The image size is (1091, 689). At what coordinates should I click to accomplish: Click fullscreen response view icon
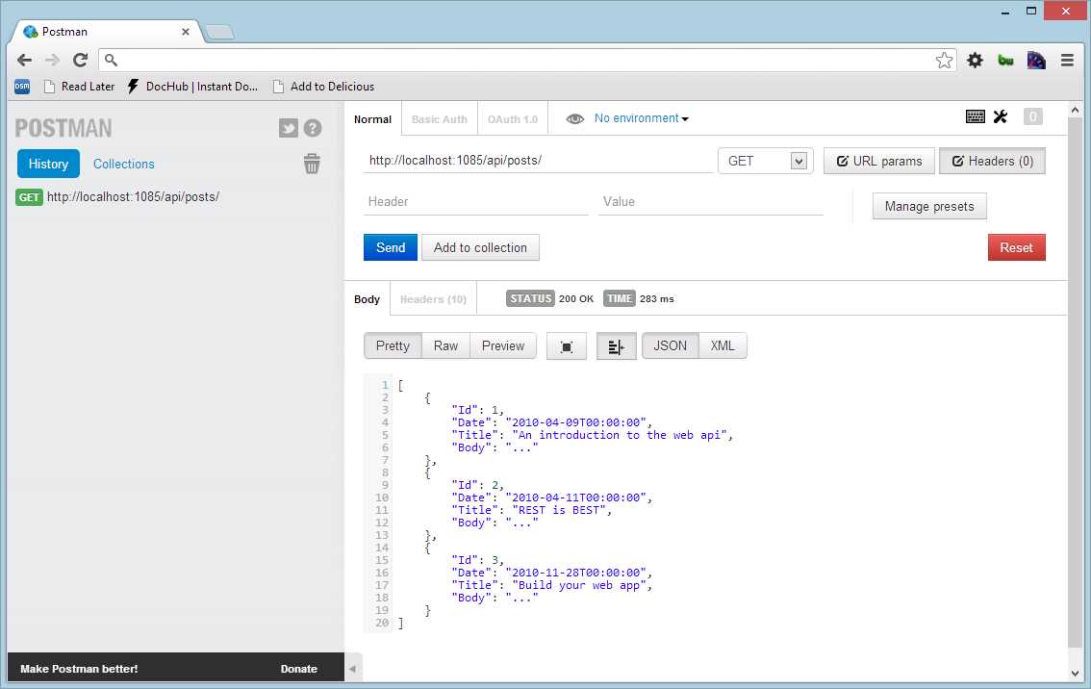[567, 345]
